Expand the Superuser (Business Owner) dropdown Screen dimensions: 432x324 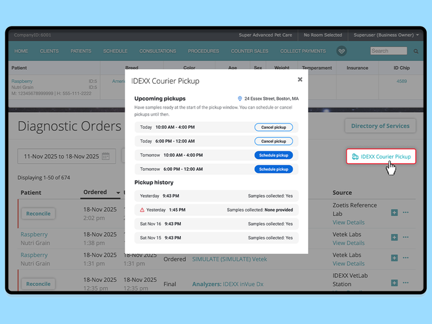pyautogui.click(x=417, y=35)
